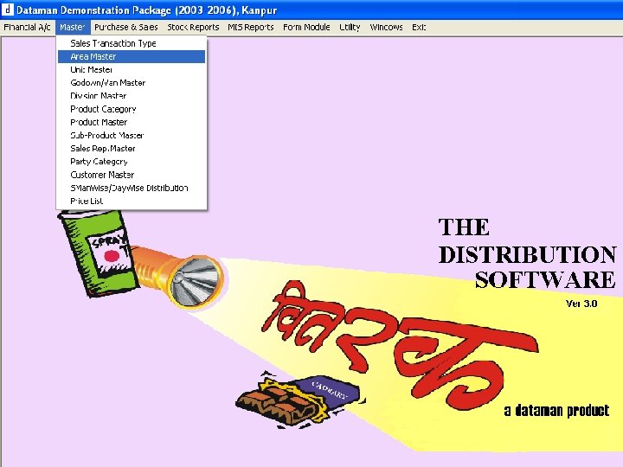Open Division Master entry
The width and height of the screenshot is (623, 467).
132,96
